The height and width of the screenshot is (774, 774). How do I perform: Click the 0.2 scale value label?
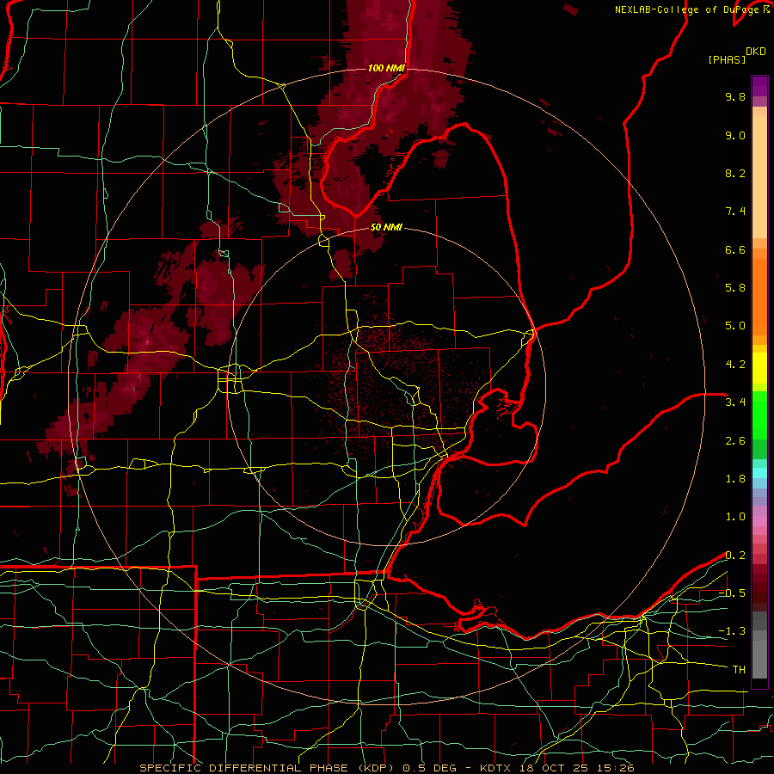tap(735, 556)
